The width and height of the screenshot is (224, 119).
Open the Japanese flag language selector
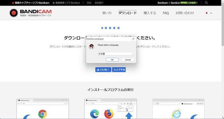(208, 13)
